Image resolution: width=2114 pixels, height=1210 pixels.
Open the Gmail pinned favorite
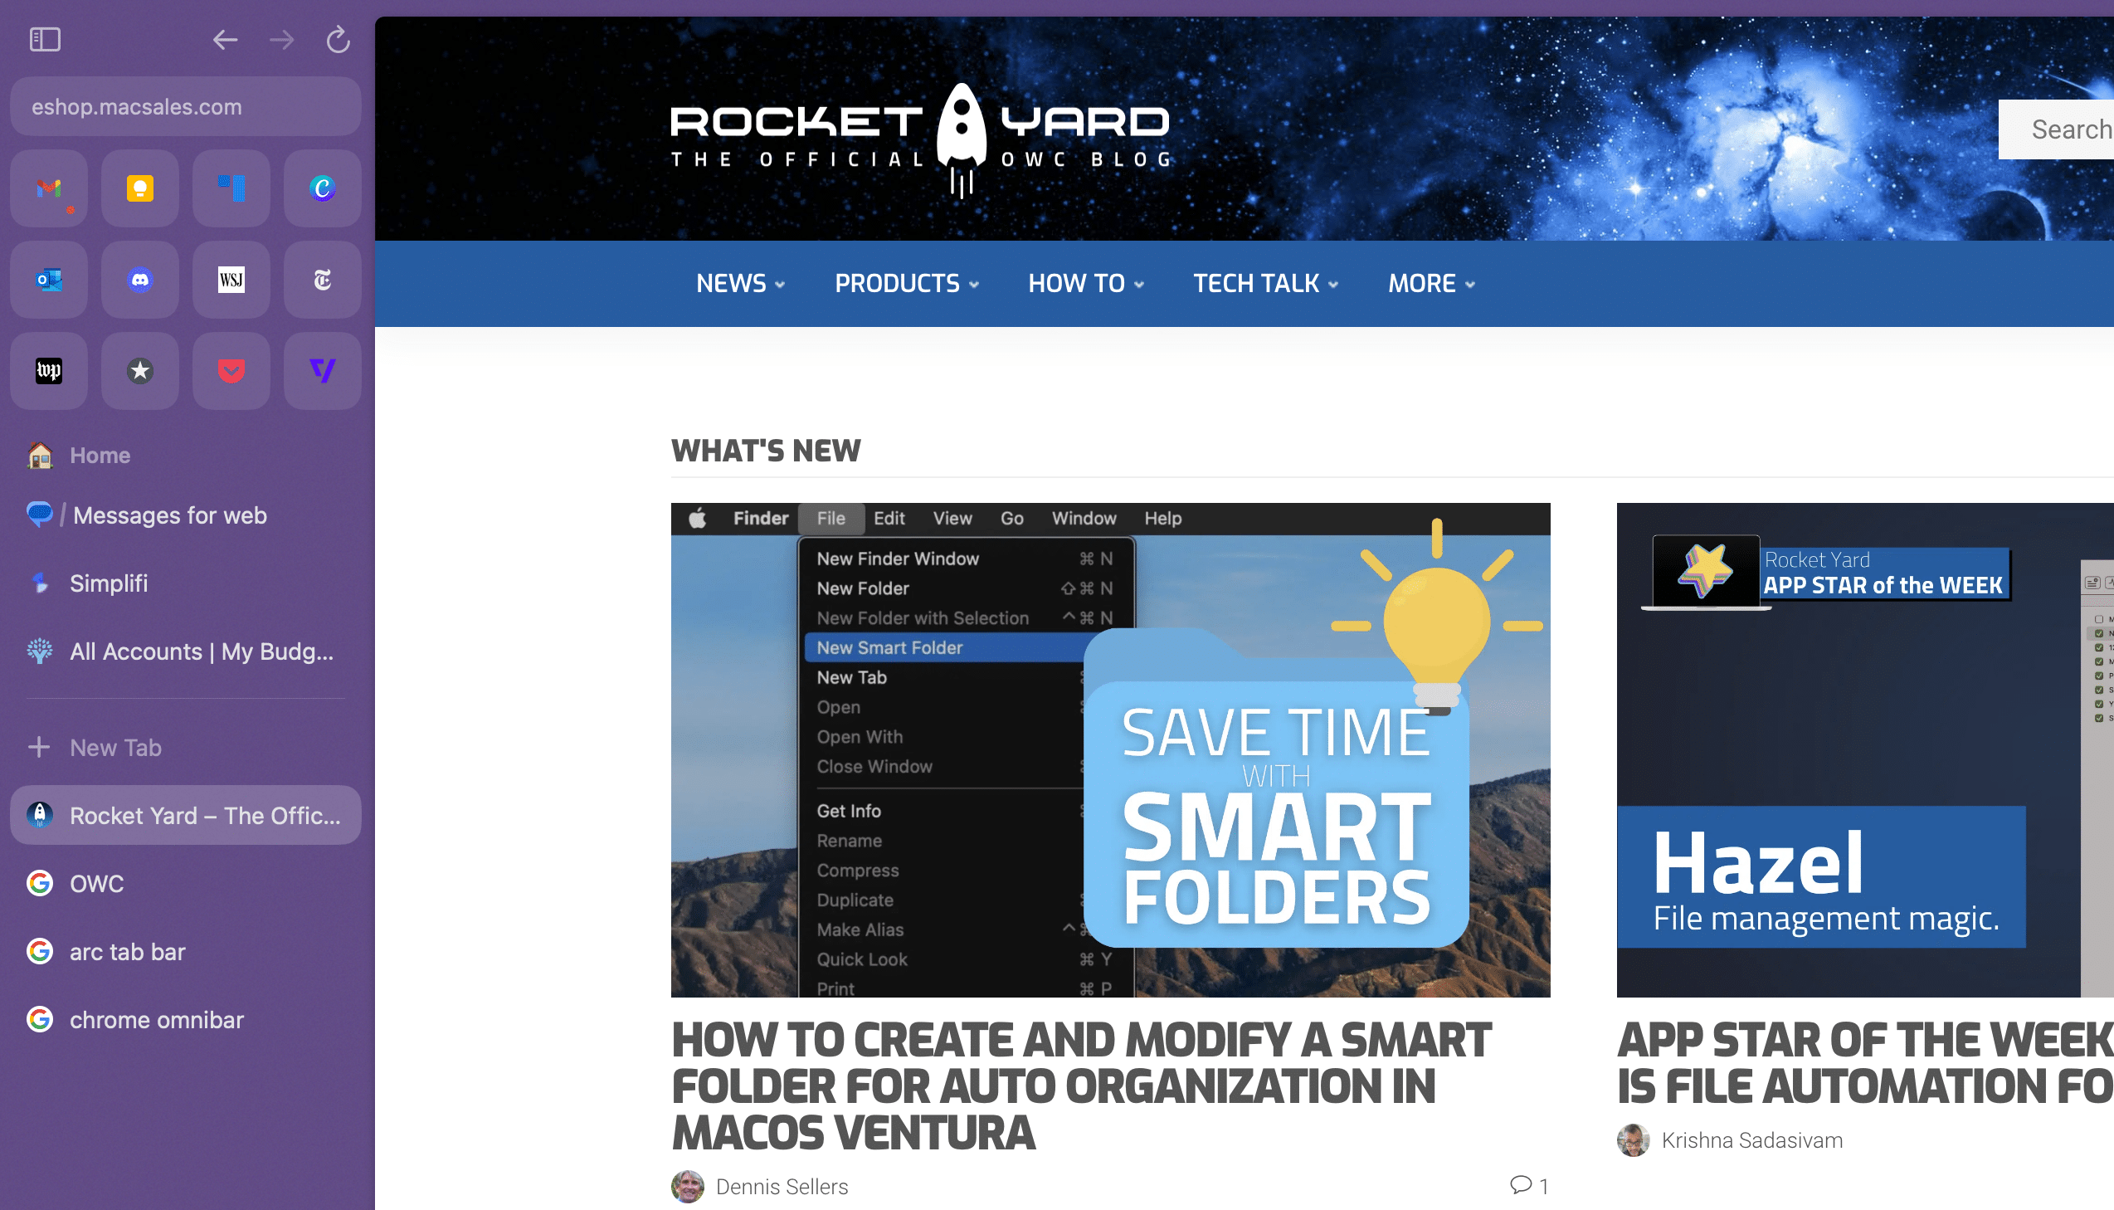pos(49,188)
